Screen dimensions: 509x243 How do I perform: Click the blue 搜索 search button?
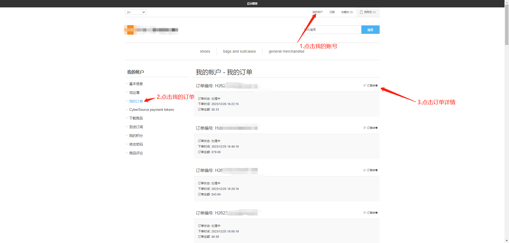click(x=370, y=30)
